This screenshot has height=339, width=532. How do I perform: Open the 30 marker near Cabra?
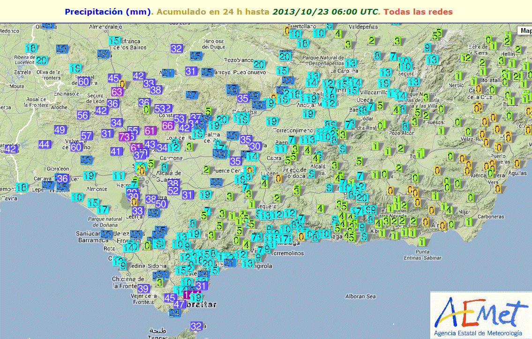pyautogui.click(x=255, y=146)
